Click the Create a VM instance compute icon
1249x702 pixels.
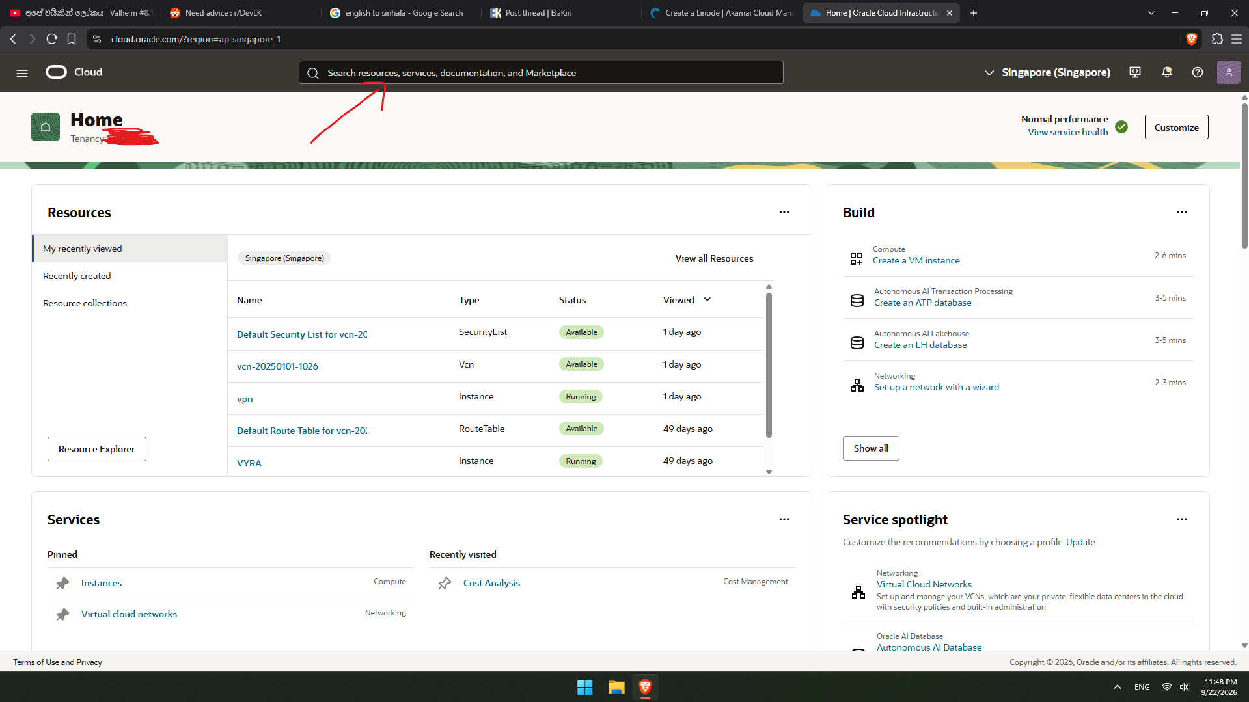point(857,259)
